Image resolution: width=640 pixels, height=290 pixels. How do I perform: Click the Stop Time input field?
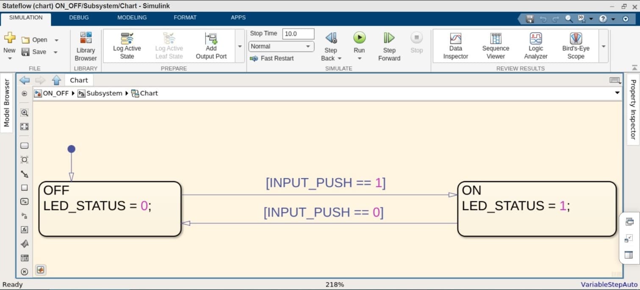tap(298, 34)
